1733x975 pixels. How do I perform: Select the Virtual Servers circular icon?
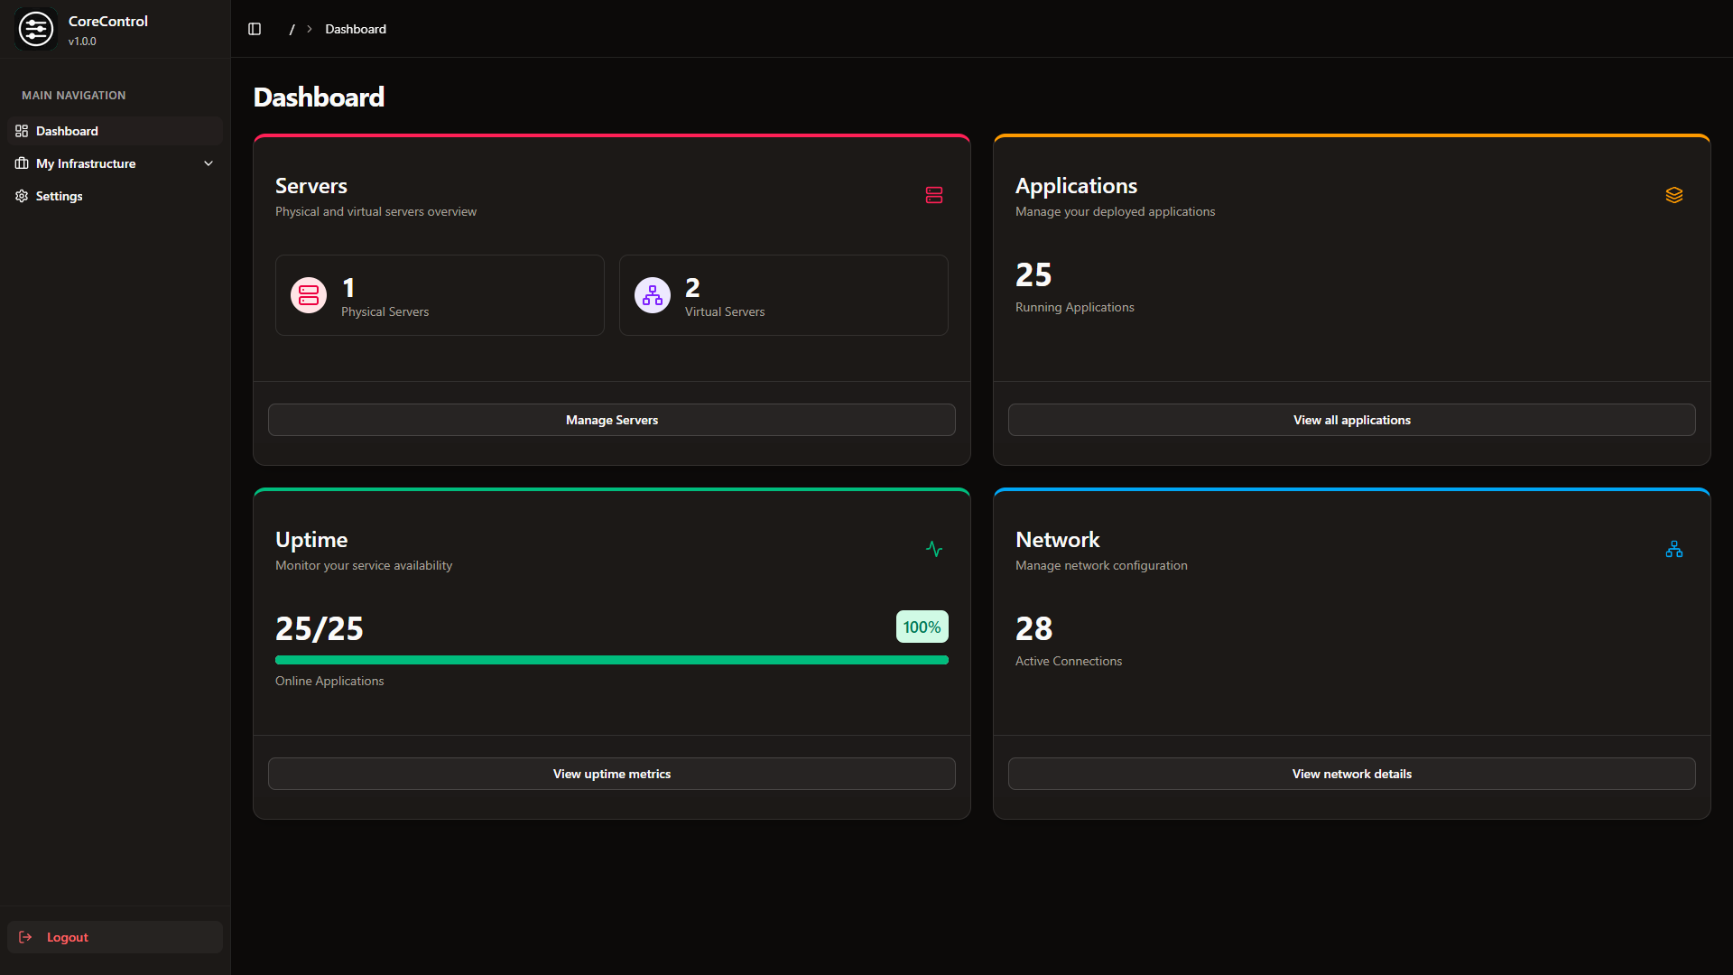(x=652, y=295)
